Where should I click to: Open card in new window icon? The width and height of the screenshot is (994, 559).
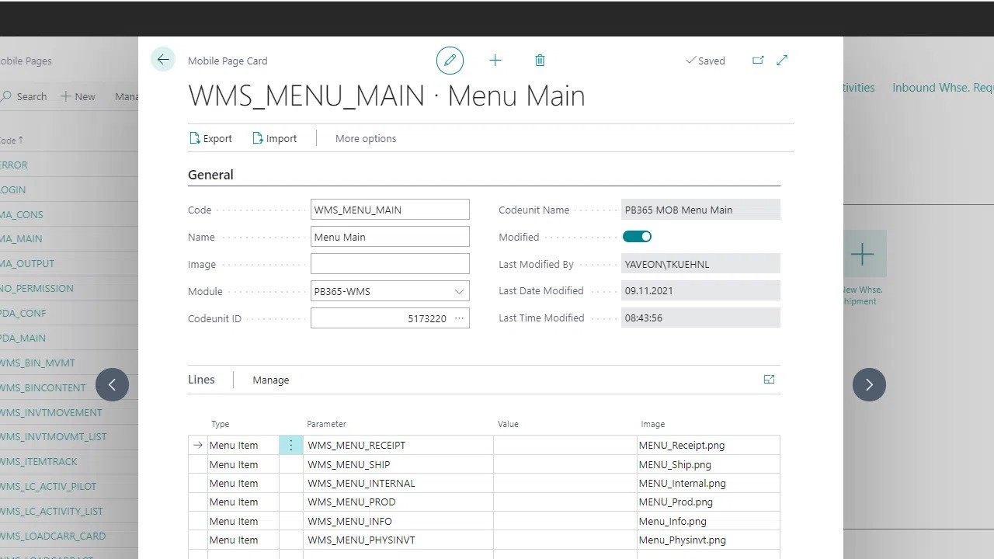click(x=758, y=61)
